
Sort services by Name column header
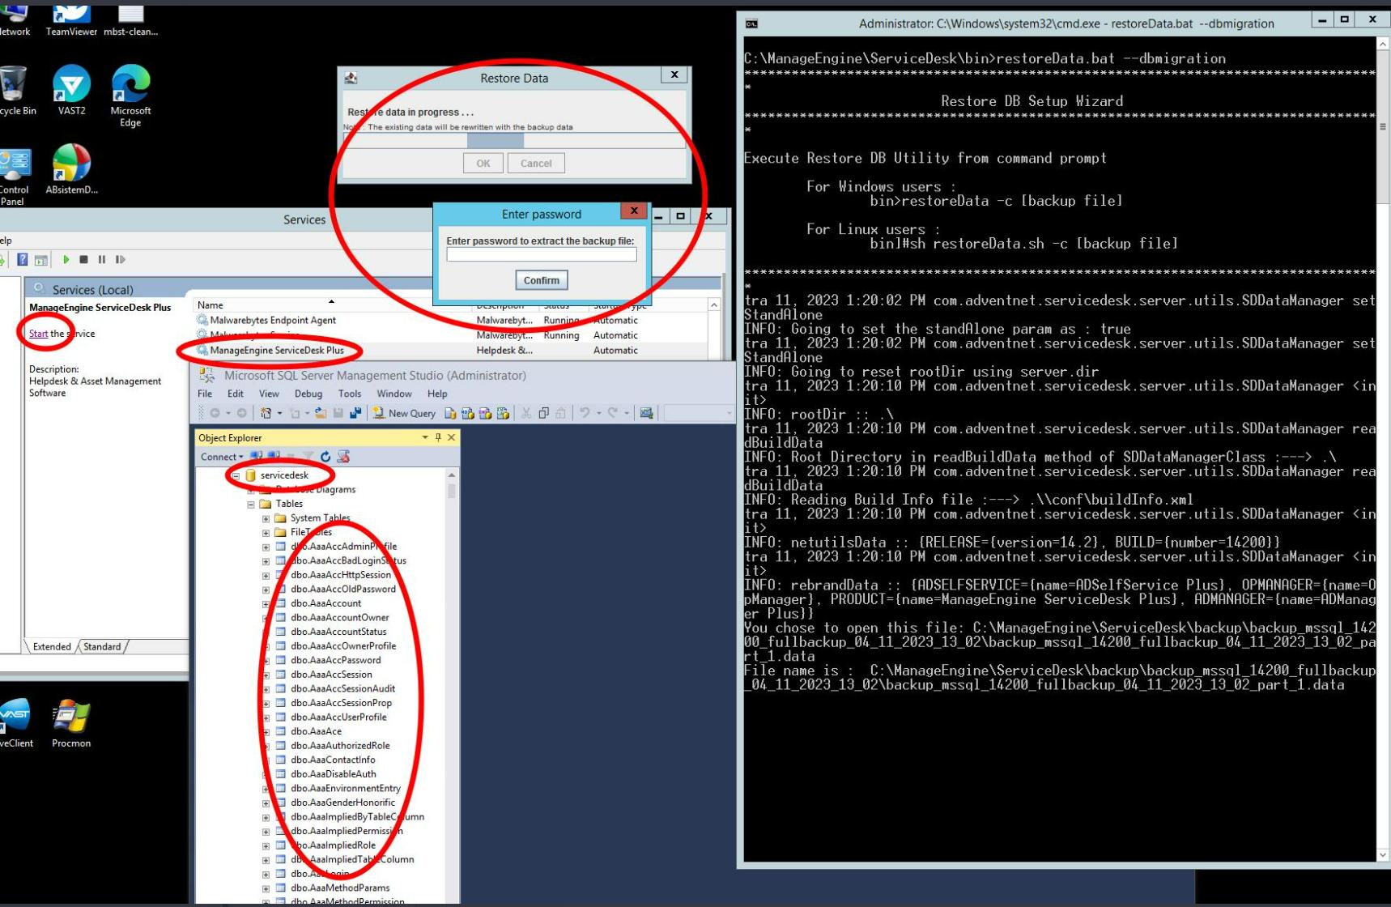click(x=333, y=305)
